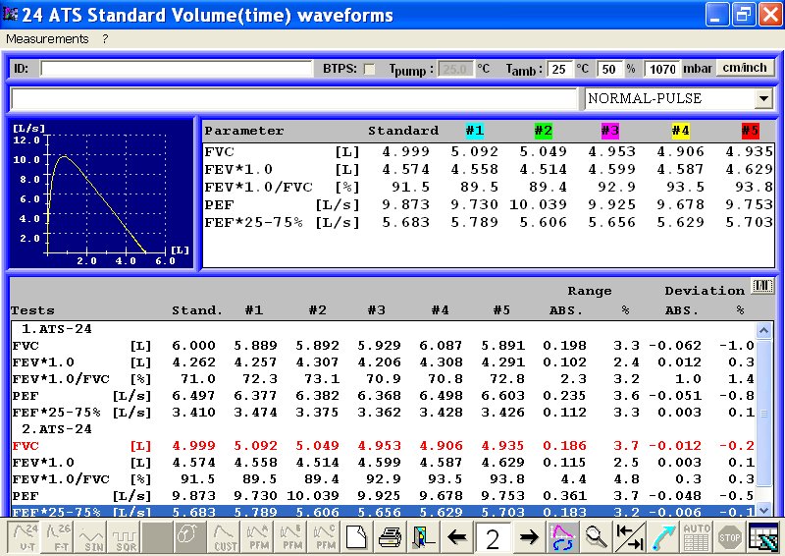
Task: Click the Tamb temperature field showing 25
Action: [x=558, y=69]
